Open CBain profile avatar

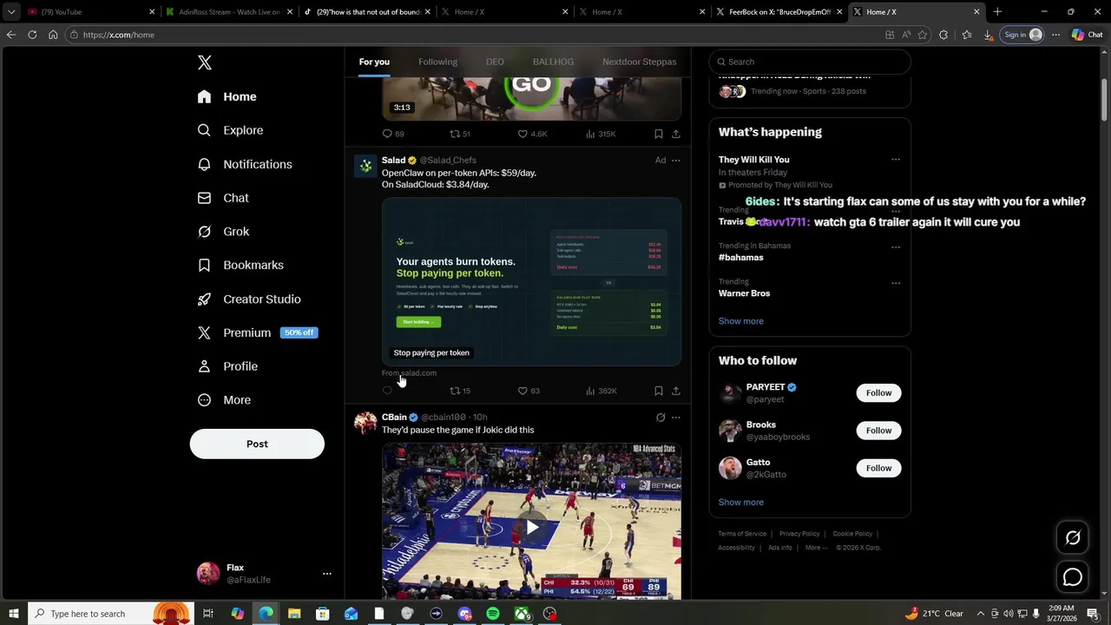[x=365, y=423]
